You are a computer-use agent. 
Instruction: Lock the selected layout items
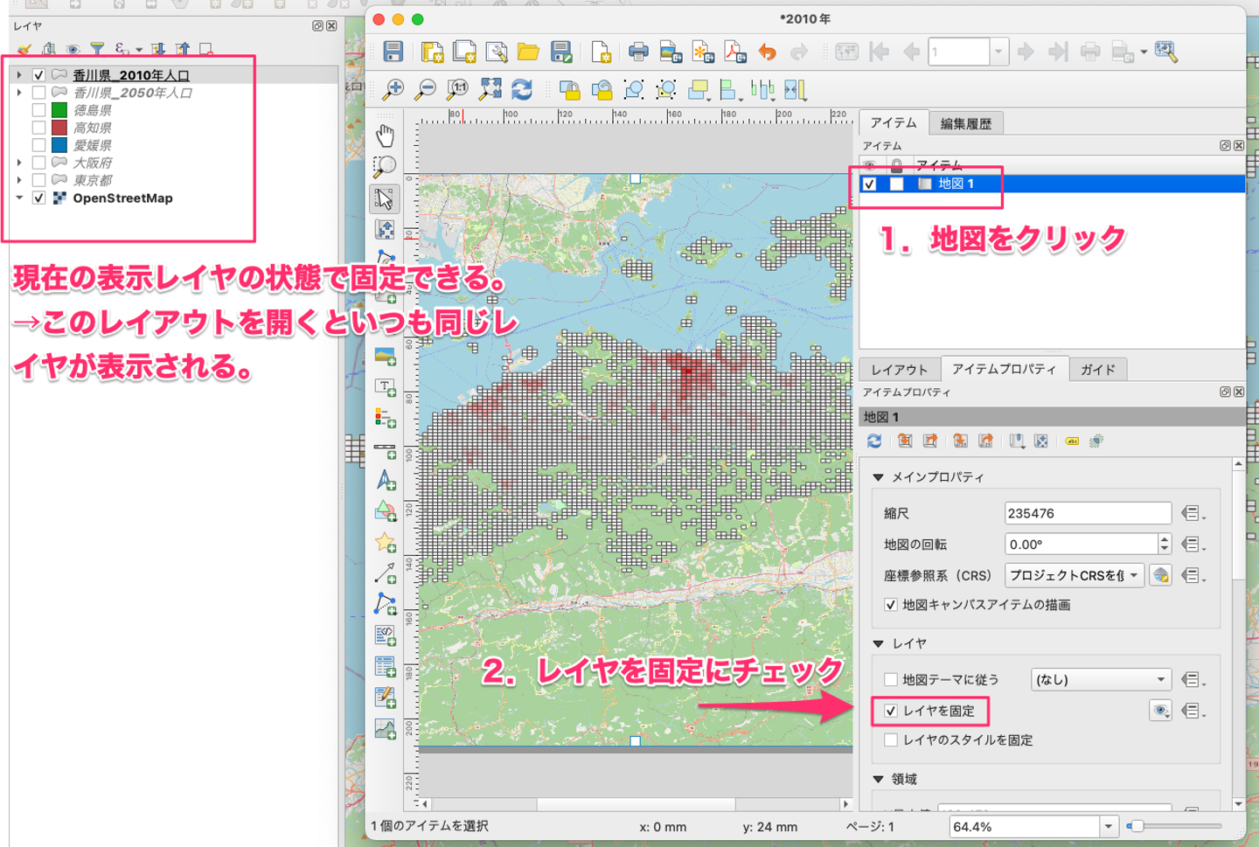click(x=569, y=89)
